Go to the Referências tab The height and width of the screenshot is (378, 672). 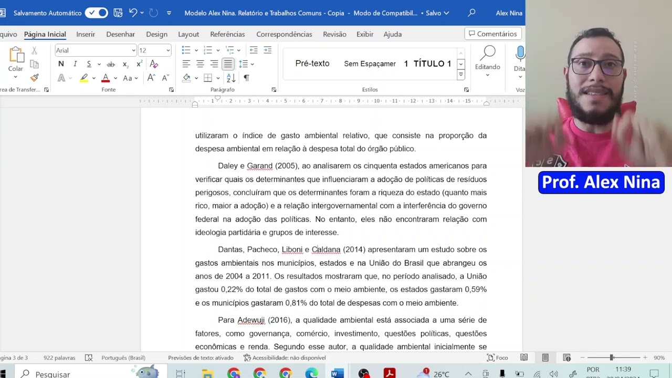(227, 34)
